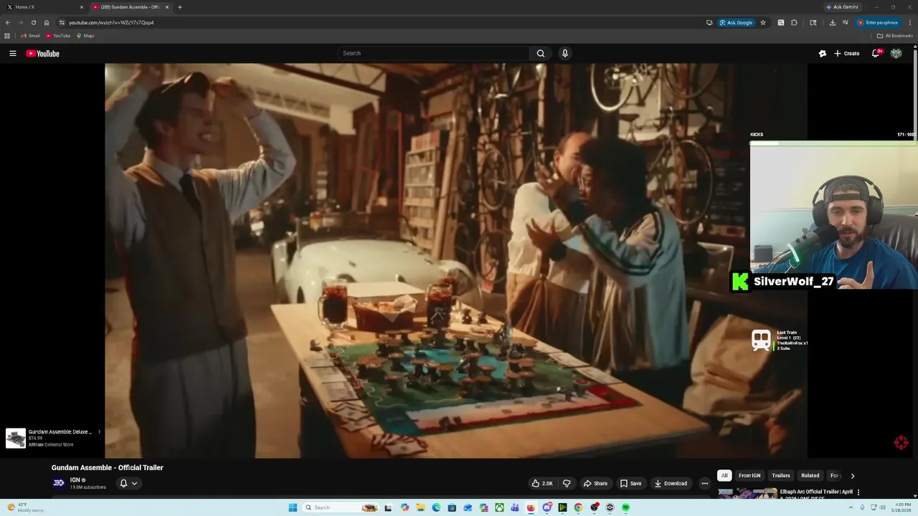Open IGN channel avatar
The height and width of the screenshot is (516, 918).
click(59, 483)
